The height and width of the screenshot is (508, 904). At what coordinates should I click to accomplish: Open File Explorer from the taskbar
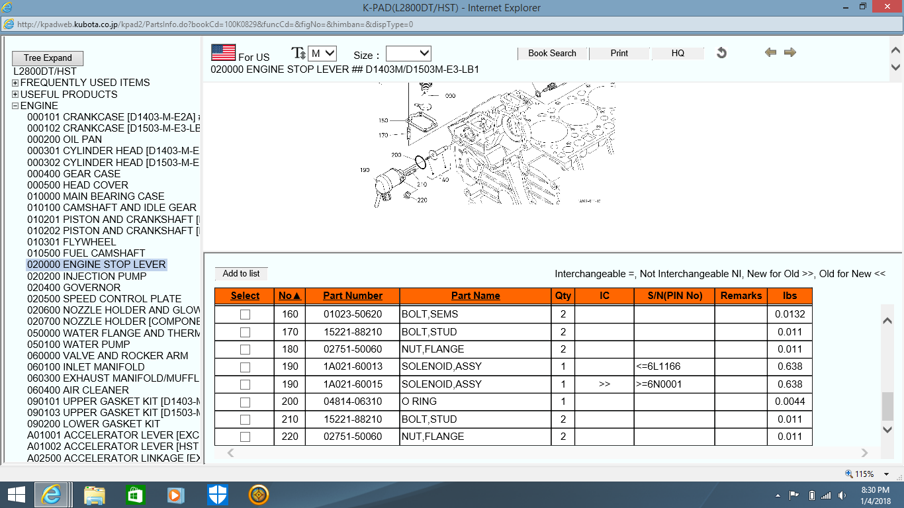pos(95,495)
